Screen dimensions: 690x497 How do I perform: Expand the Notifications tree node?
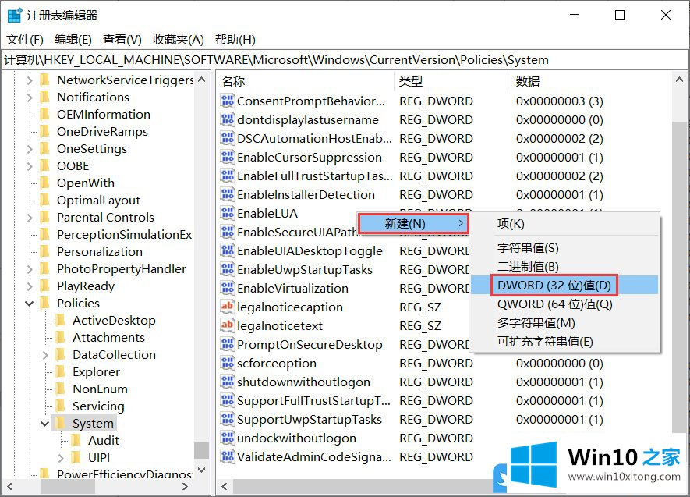[x=30, y=98]
